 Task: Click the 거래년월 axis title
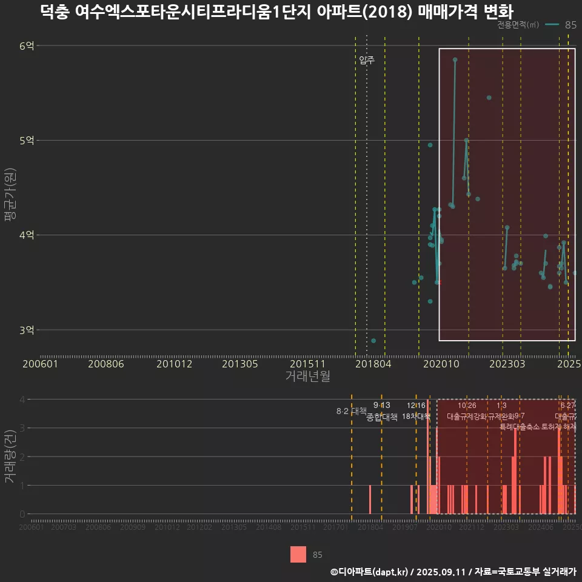(x=308, y=376)
